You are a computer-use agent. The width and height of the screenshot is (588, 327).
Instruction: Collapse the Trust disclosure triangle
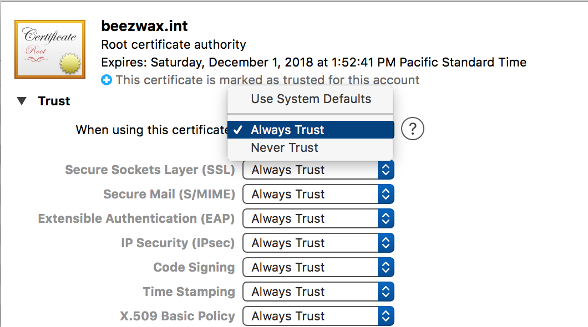point(21,101)
